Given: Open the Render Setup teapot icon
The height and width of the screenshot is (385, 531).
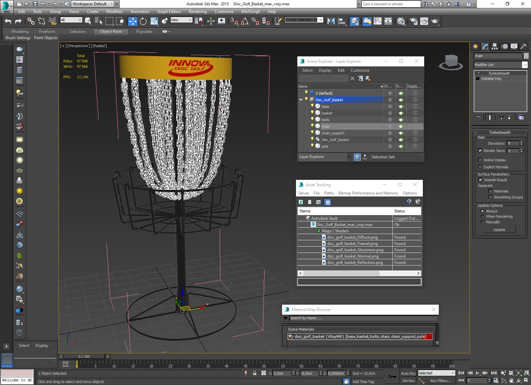Looking at the screenshot, I should [x=413, y=21].
